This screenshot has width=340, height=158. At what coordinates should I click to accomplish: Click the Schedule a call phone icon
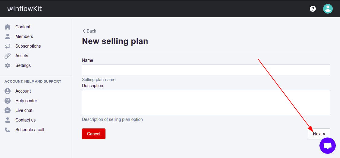[x=8, y=130]
